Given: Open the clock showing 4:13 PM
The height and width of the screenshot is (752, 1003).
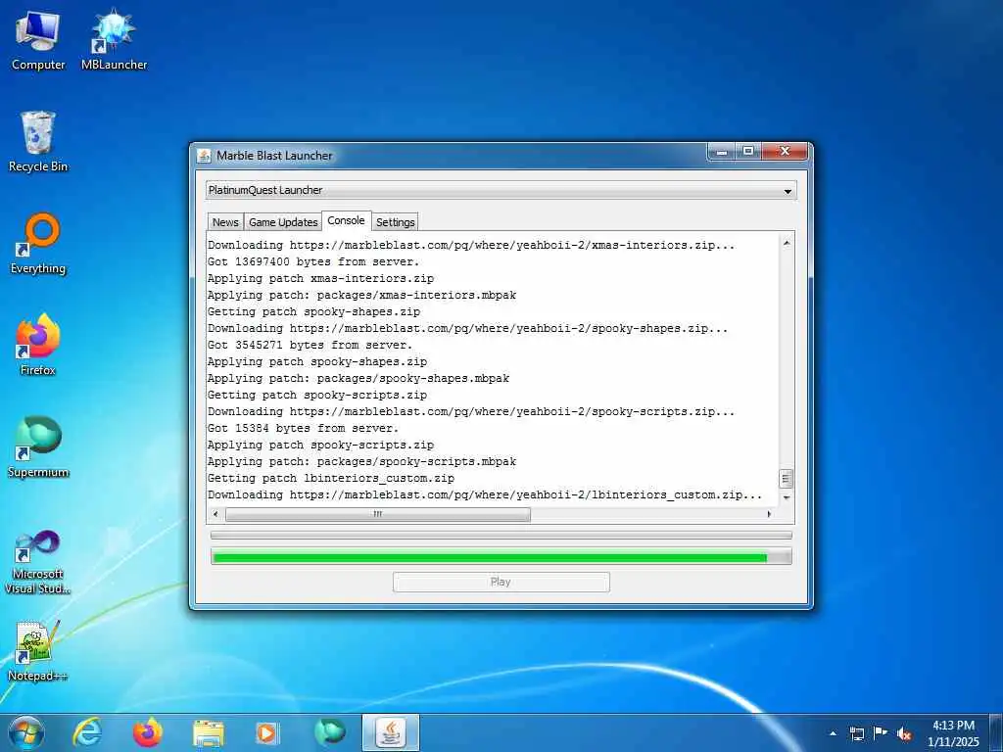Looking at the screenshot, I should [953, 732].
